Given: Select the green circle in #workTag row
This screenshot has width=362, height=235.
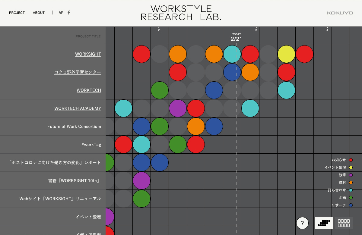Looking at the screenshot, I should (178, 145).
